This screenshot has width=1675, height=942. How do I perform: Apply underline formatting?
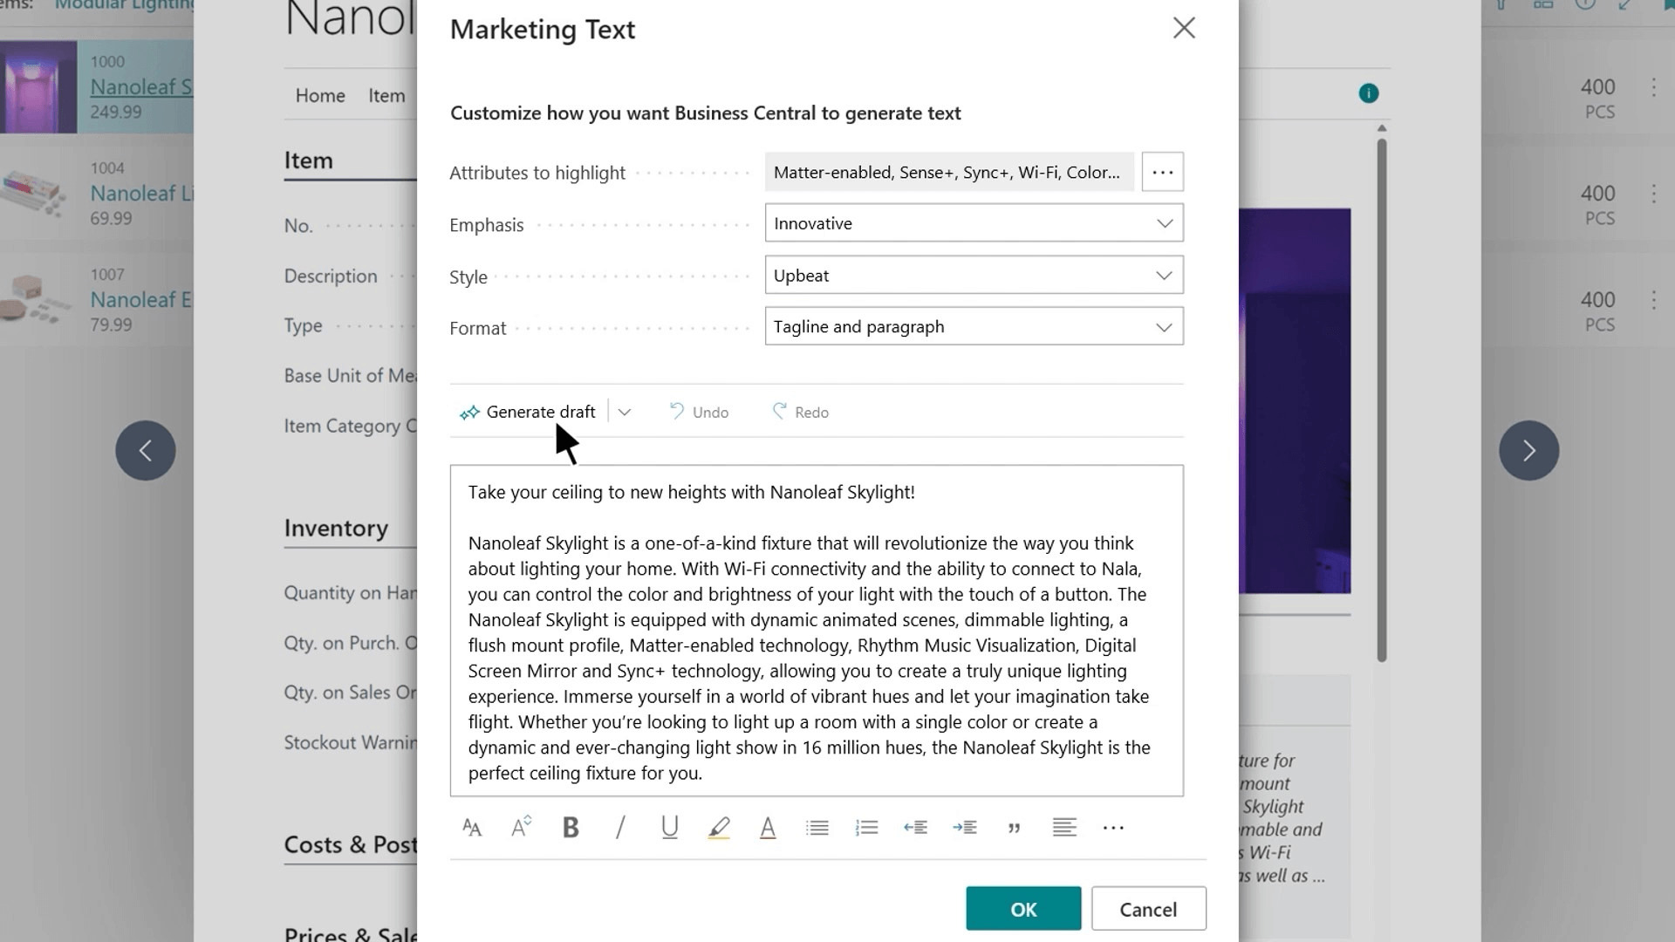(x=669, y=827)
